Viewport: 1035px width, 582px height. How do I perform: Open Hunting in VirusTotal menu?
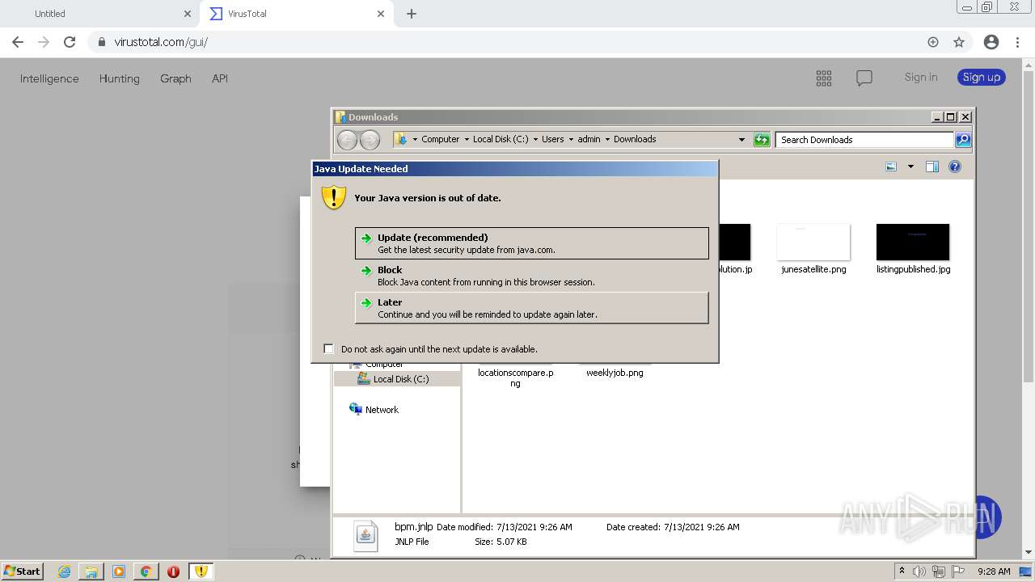pos(120,78)
